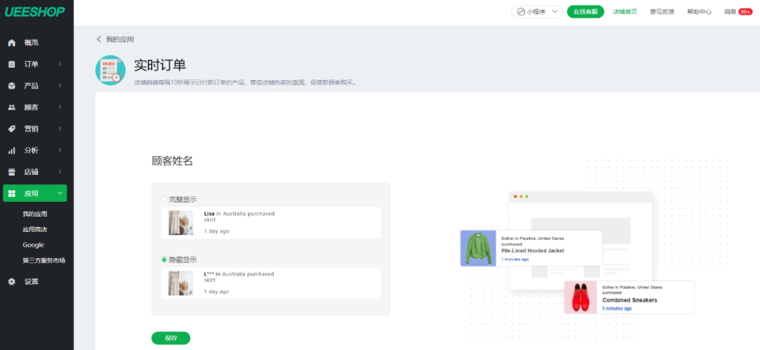
Task: Open the 概览 home icon
Action: tap(12, 43)
